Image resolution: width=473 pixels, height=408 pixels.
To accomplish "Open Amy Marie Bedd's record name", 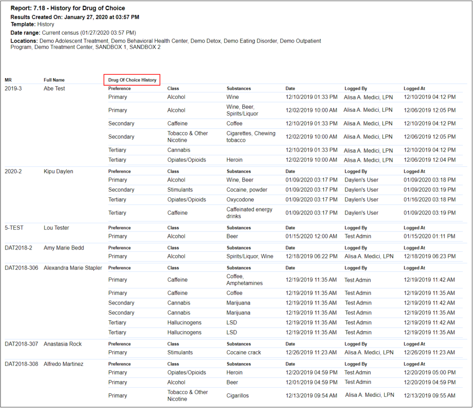I will click(x=64, y=248).
